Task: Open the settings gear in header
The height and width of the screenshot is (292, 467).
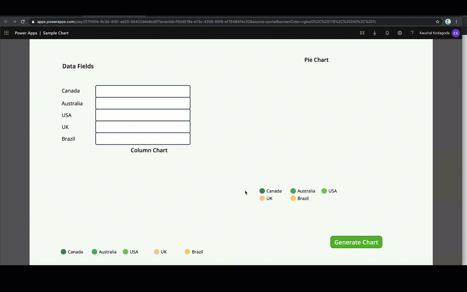Action: click(400, 33)
